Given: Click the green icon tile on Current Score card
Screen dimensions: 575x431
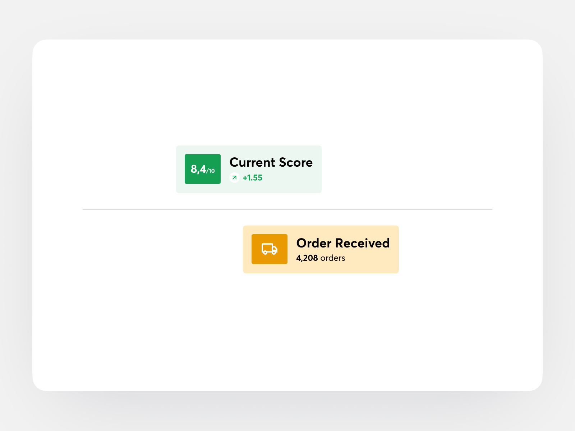Looking at the screenshot, I should tap(202, 169).
